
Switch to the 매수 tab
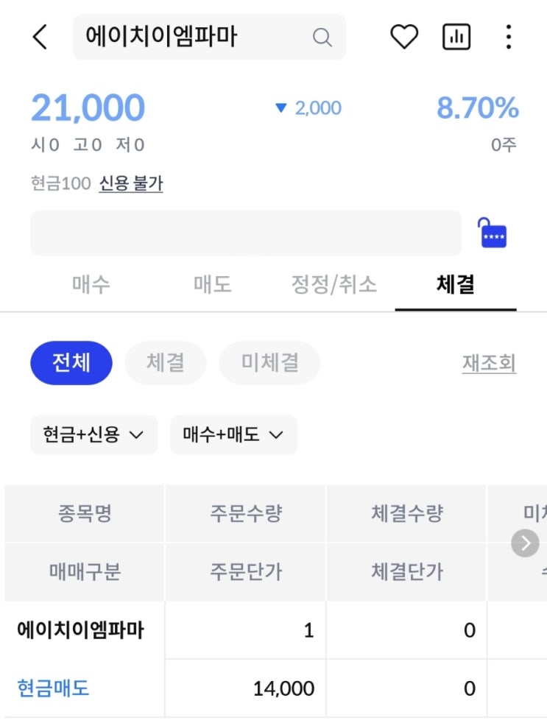point(91,285)
